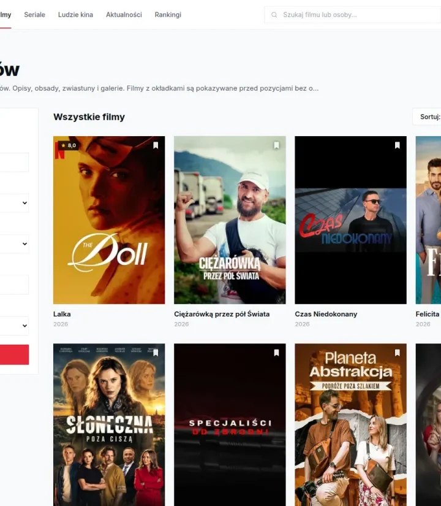This screenshot has height=506, width=441.
Task: Bookmark Specjaliści od zbrodni
Action: (277, 353)
